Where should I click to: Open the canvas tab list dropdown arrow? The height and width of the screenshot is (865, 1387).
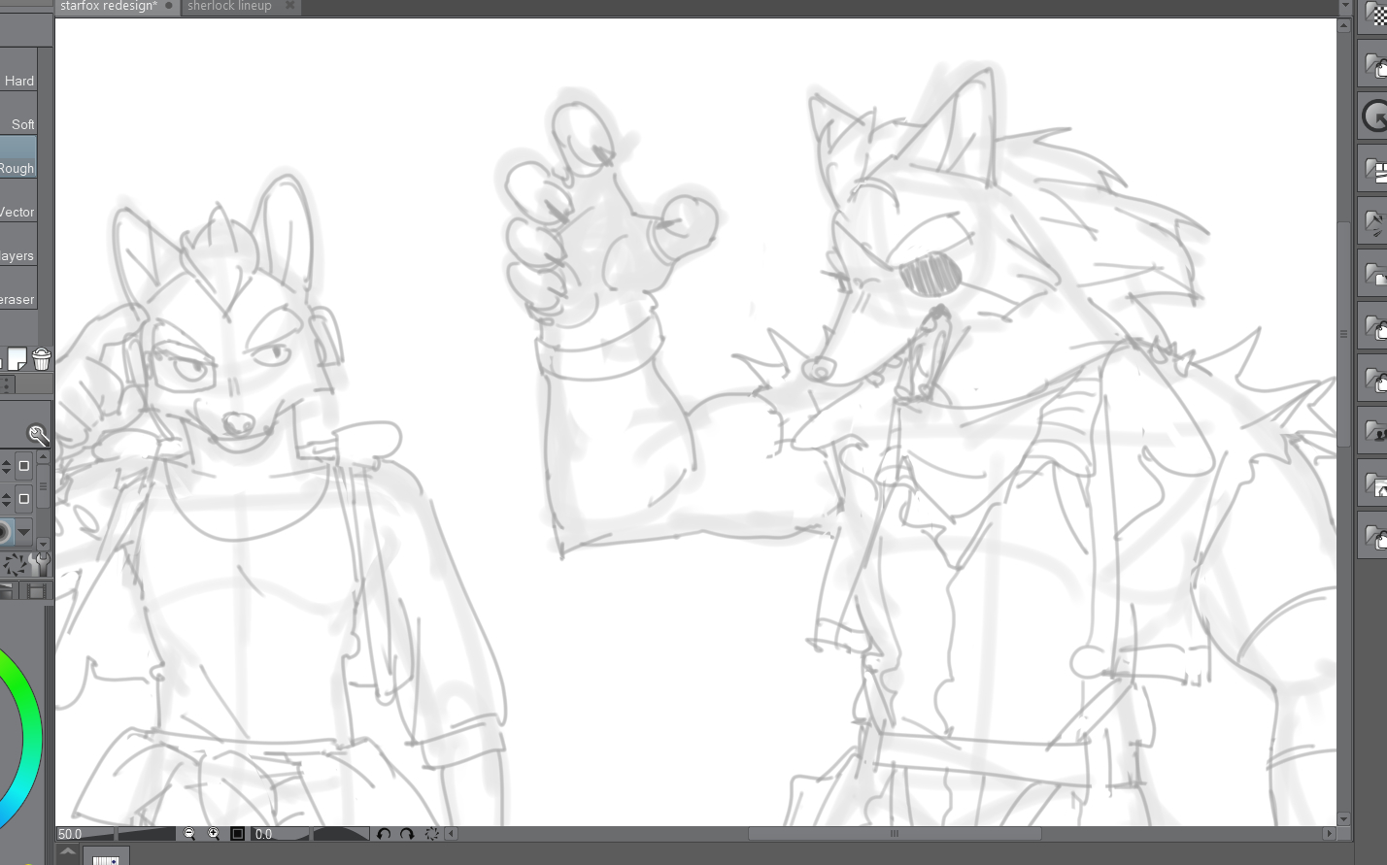click(x=1344, y=6)
